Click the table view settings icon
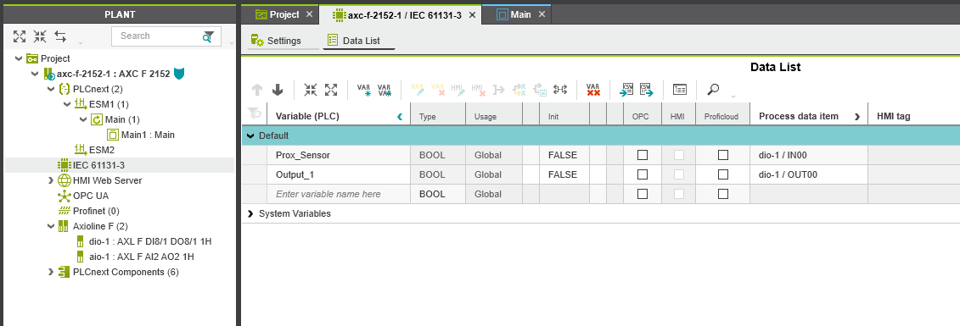 pyautogui.click(x=680, y=90)
